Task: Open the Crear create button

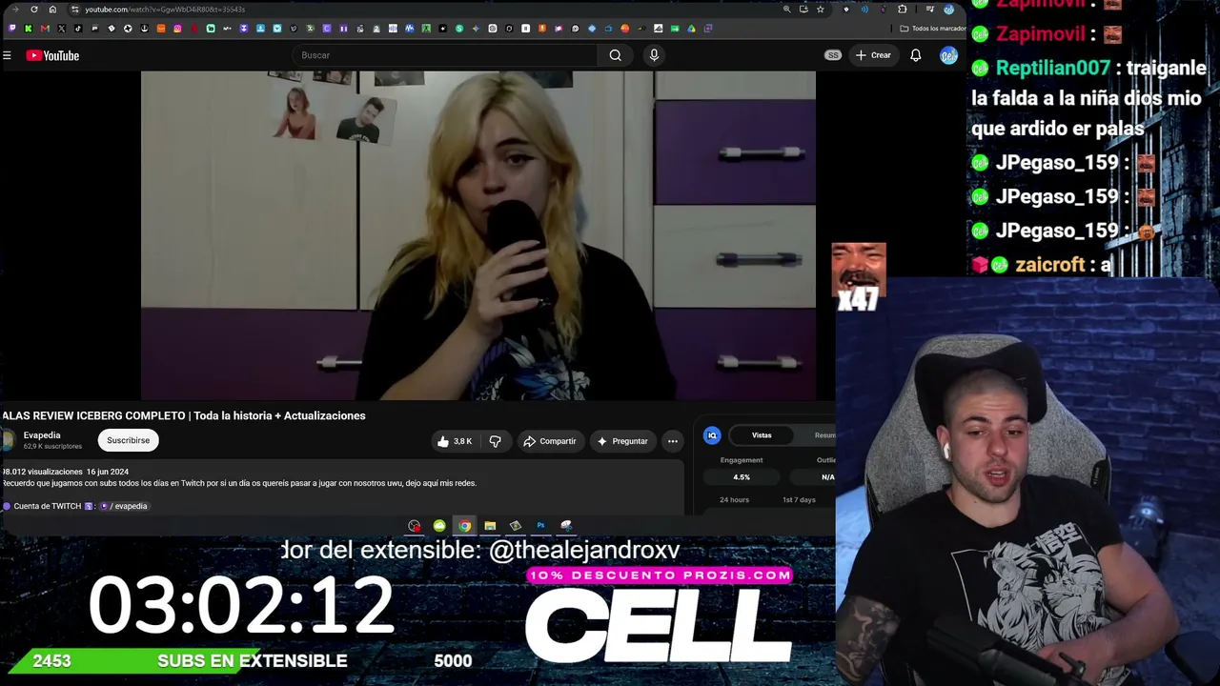Action: click(873, 55)
